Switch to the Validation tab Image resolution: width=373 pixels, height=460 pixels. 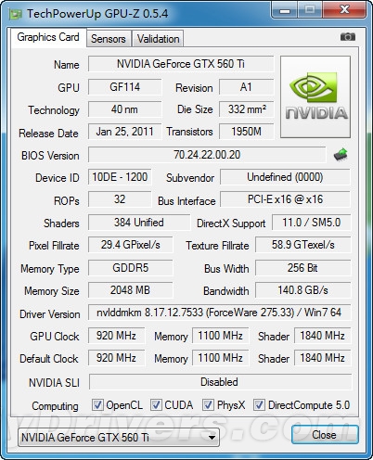158,39
